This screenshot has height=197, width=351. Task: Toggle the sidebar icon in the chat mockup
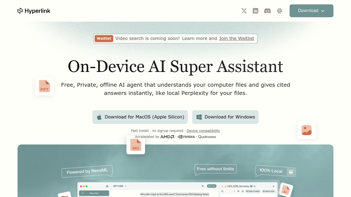107,186
